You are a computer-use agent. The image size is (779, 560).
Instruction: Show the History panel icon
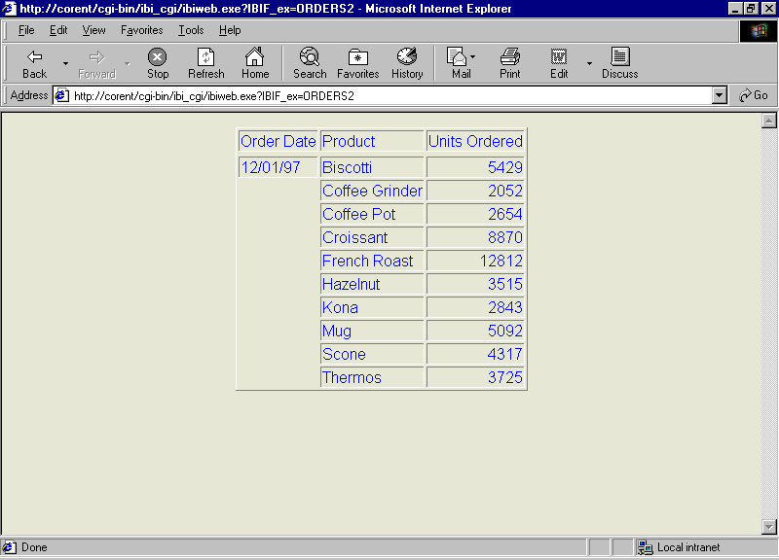(x=407, y=57)
